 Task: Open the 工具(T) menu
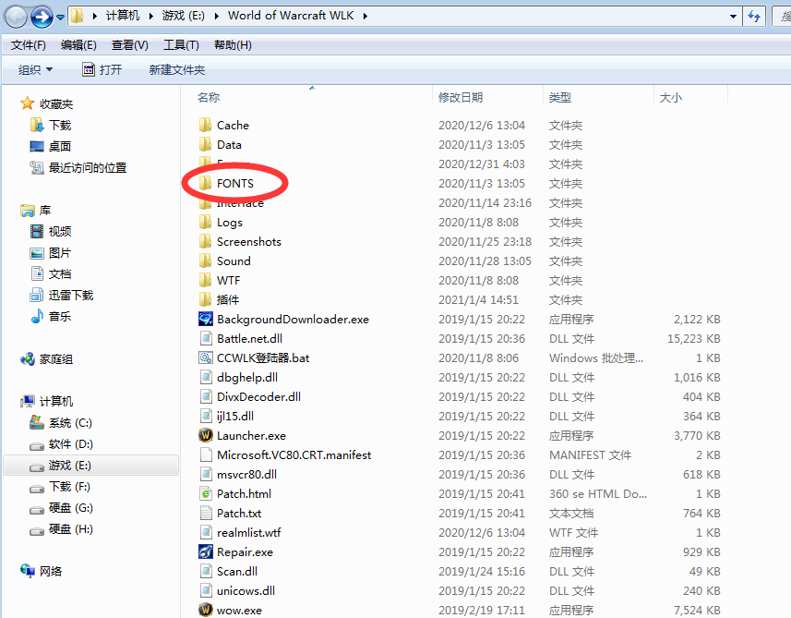181,44
